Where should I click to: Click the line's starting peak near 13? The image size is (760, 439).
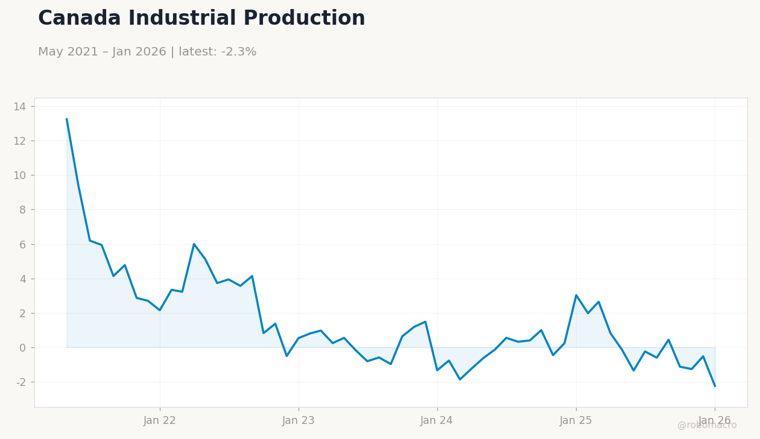(x=67, y=119)
